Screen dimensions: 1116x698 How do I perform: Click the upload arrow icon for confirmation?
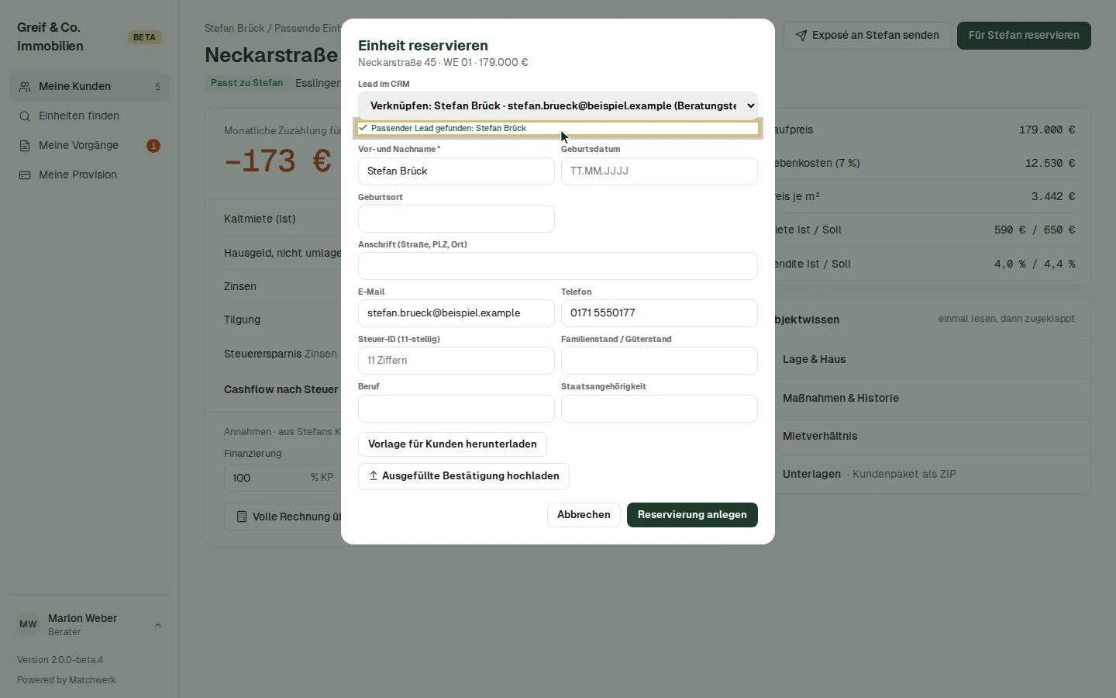(374, 476)
